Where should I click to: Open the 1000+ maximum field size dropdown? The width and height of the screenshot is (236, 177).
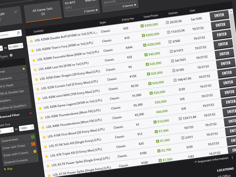click(27, 128)
